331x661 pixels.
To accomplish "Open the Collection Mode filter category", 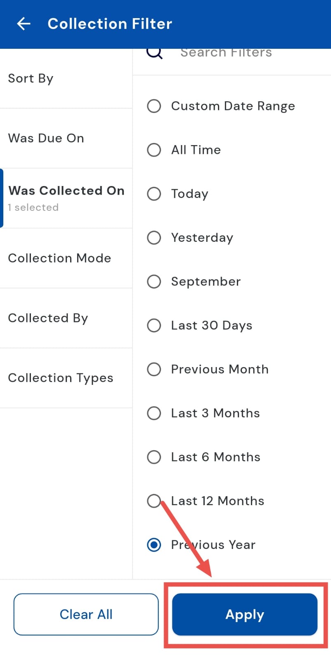I will tap(66, 258).
